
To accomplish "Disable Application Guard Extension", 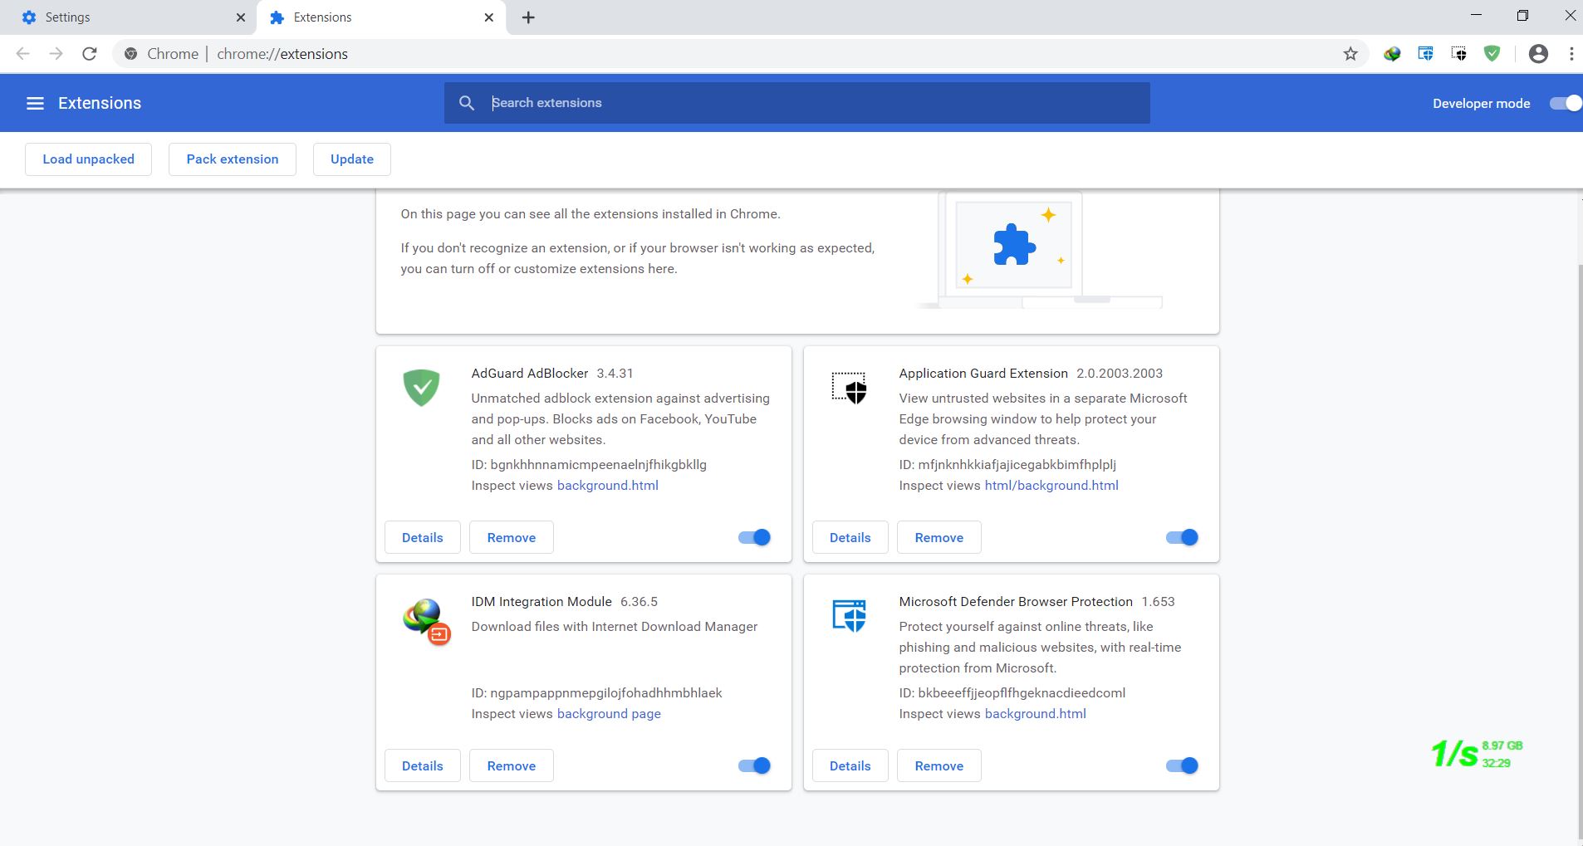I will click(1182, 537).
